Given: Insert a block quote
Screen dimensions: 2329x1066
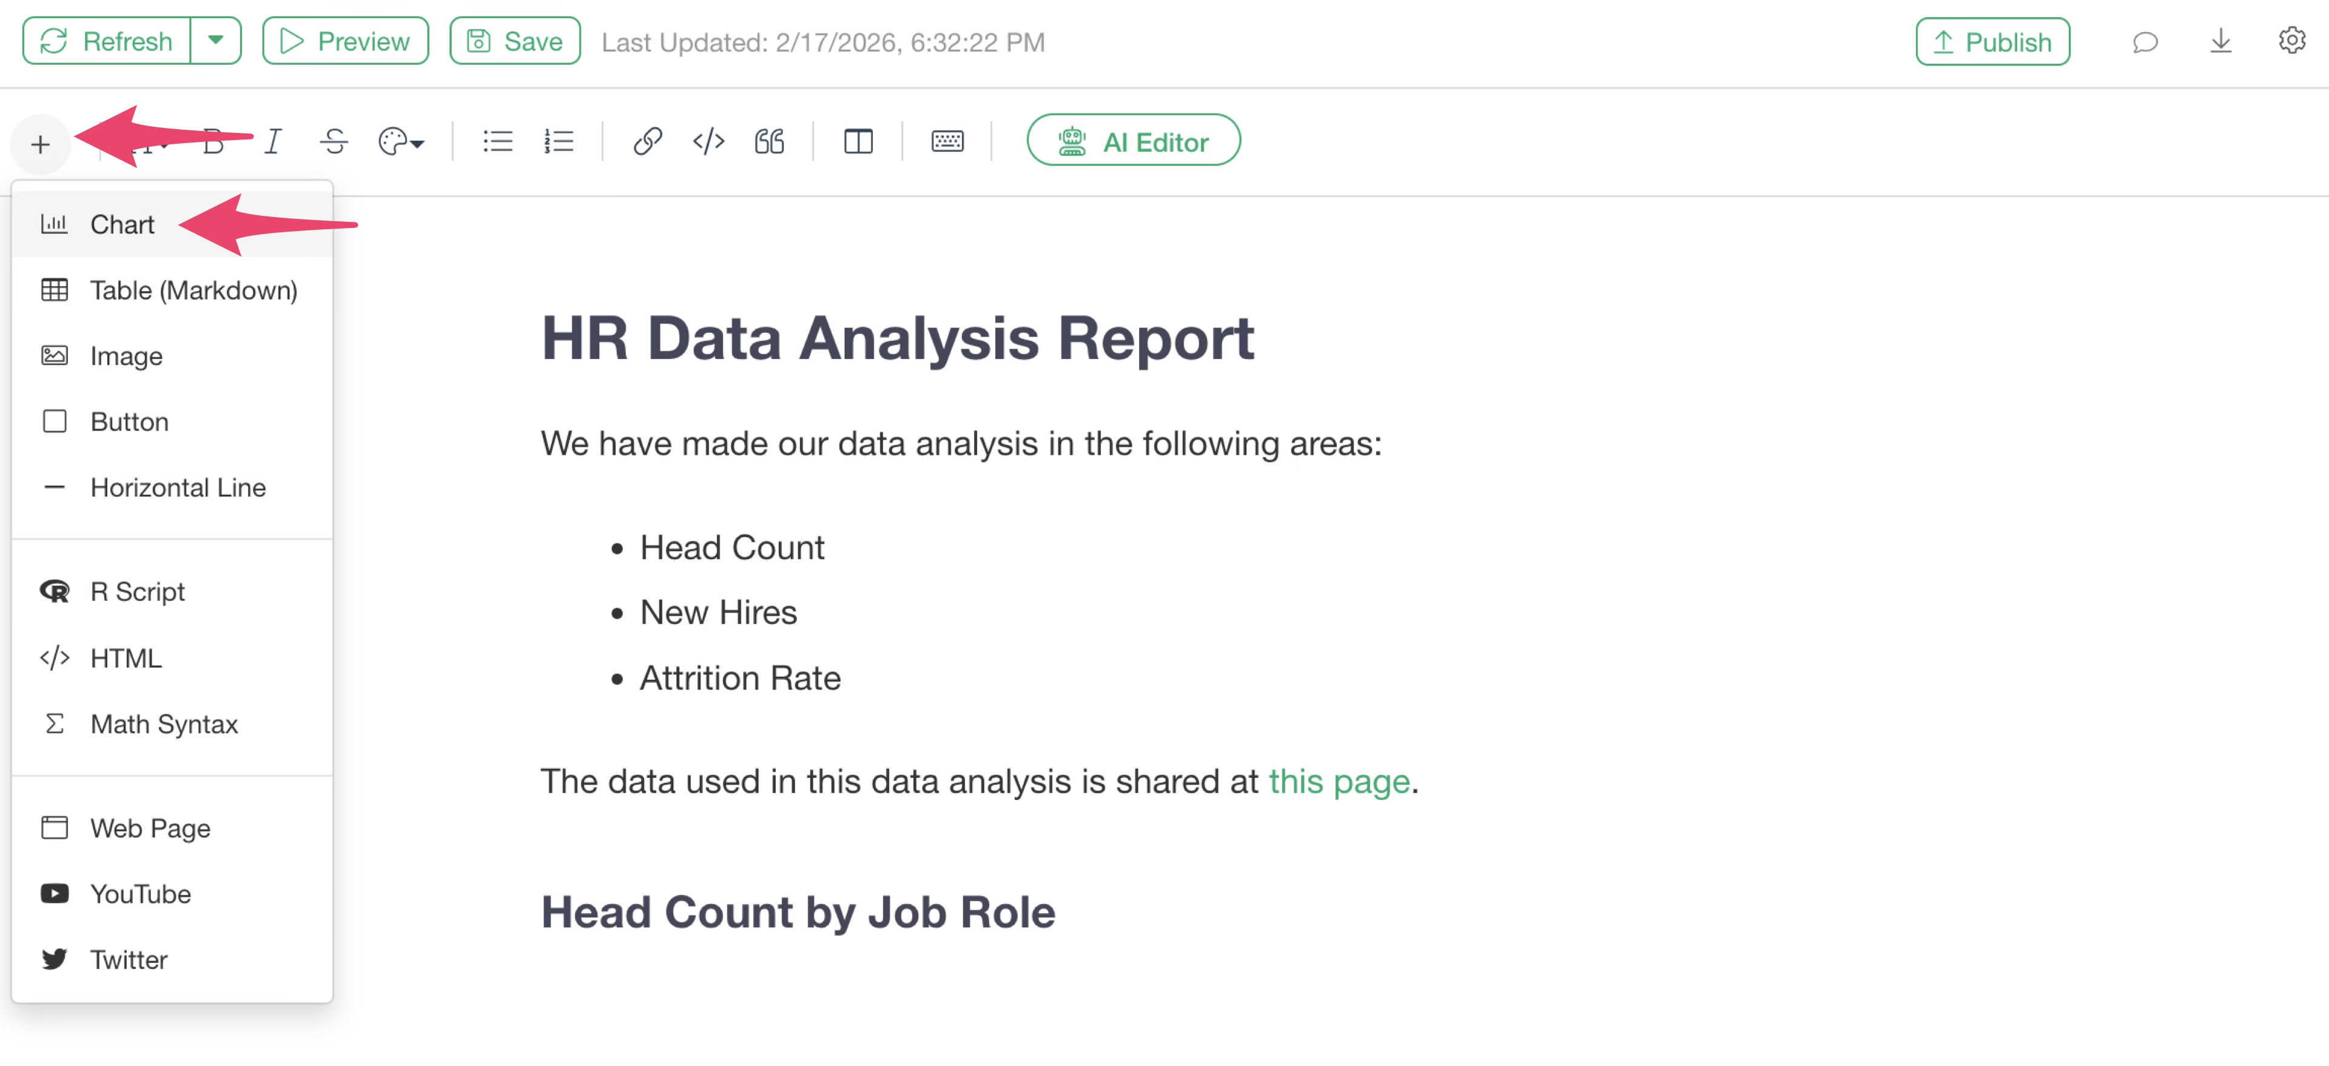Looking at the screenshot, I should (768, 142).
